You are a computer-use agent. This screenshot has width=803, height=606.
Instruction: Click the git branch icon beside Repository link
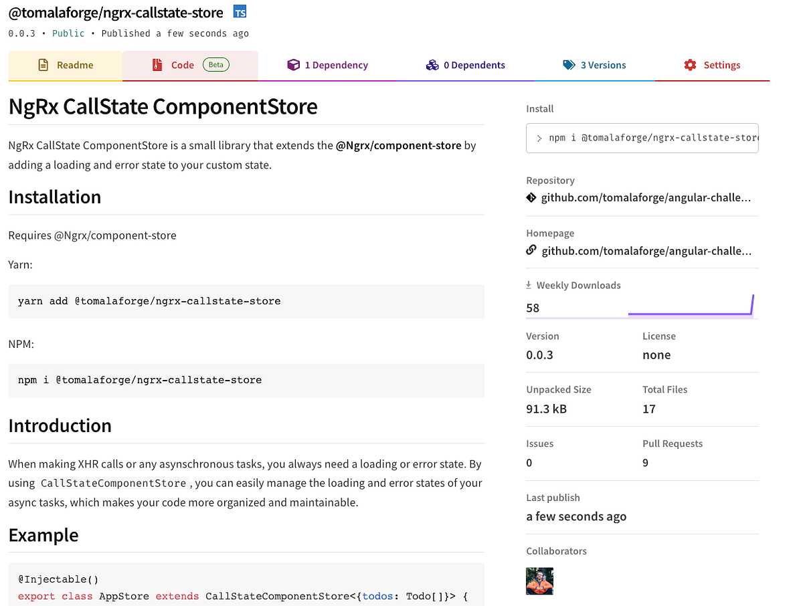coord(531,197)
